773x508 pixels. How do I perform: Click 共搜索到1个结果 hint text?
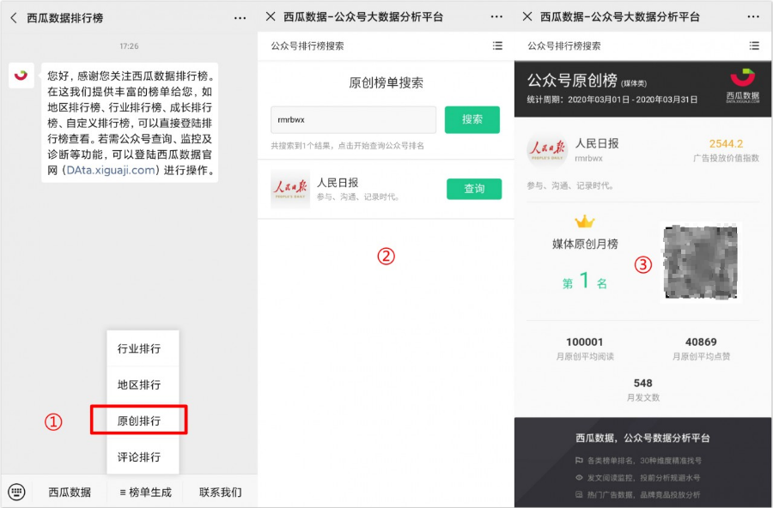pos(347,146)
